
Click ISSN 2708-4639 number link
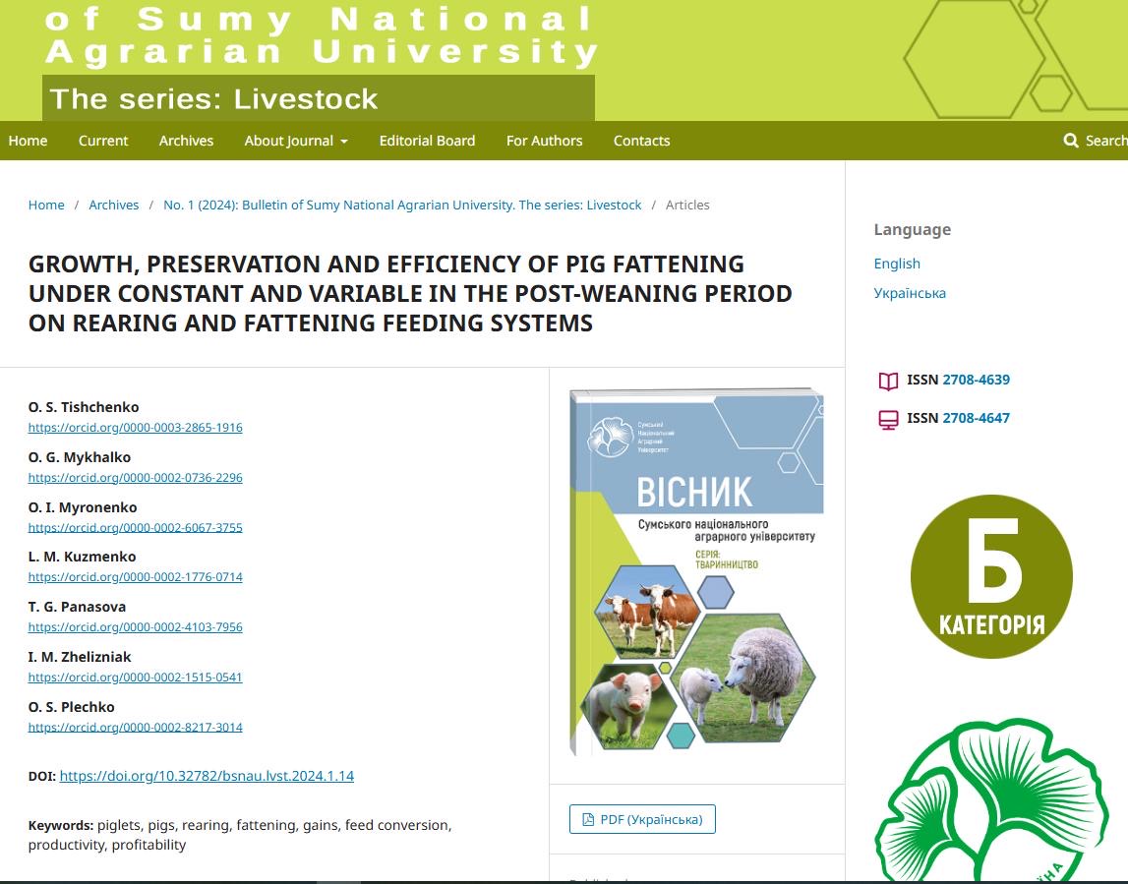976,380
